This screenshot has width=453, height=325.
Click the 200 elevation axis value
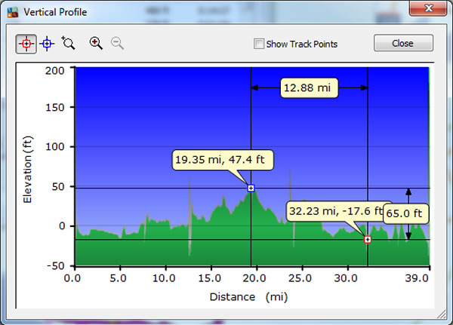coord(54,70)
